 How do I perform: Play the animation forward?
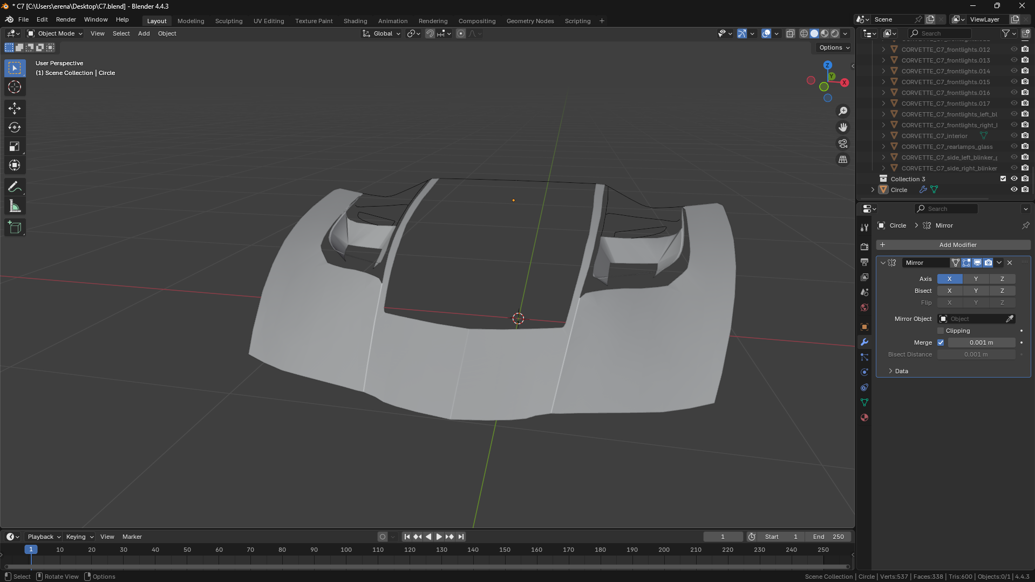click(x=439, y=537)
